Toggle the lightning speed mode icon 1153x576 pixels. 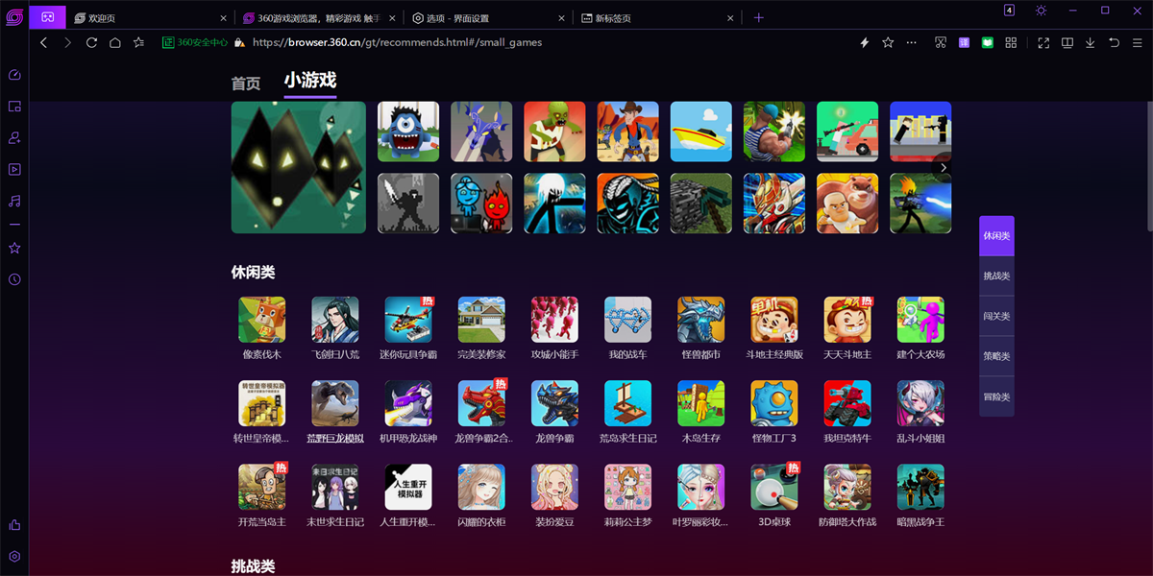tap(864, 43)
